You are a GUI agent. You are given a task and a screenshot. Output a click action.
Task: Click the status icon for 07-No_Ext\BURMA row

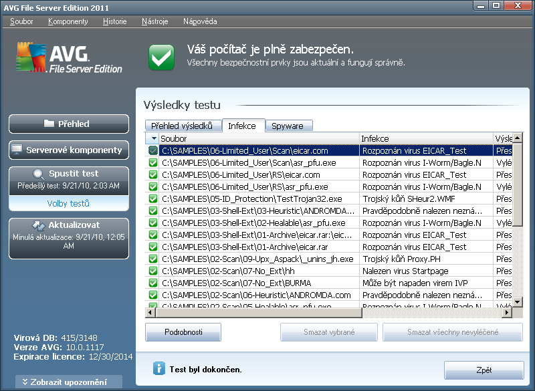(153, 283)
